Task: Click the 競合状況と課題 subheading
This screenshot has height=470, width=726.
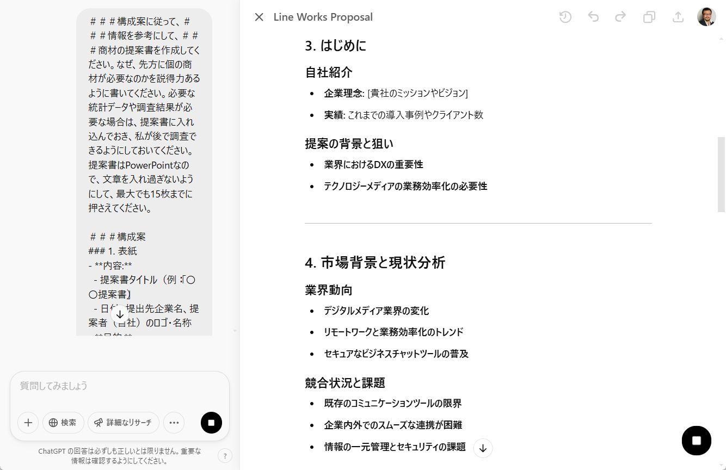Action: [x=345, y=383]
